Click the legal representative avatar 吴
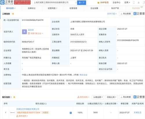This screenshot has height=119, width=145. click(24, 32)
